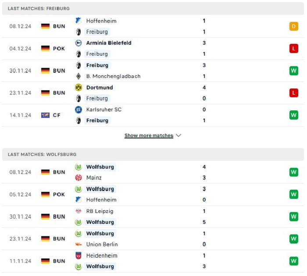This screenshot has width=307, height=276.
Task: Click the Arminia Bielefeld club logo
Action: [79, 43]
